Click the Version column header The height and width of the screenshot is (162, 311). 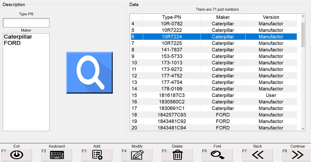click(x=271, y=17)
